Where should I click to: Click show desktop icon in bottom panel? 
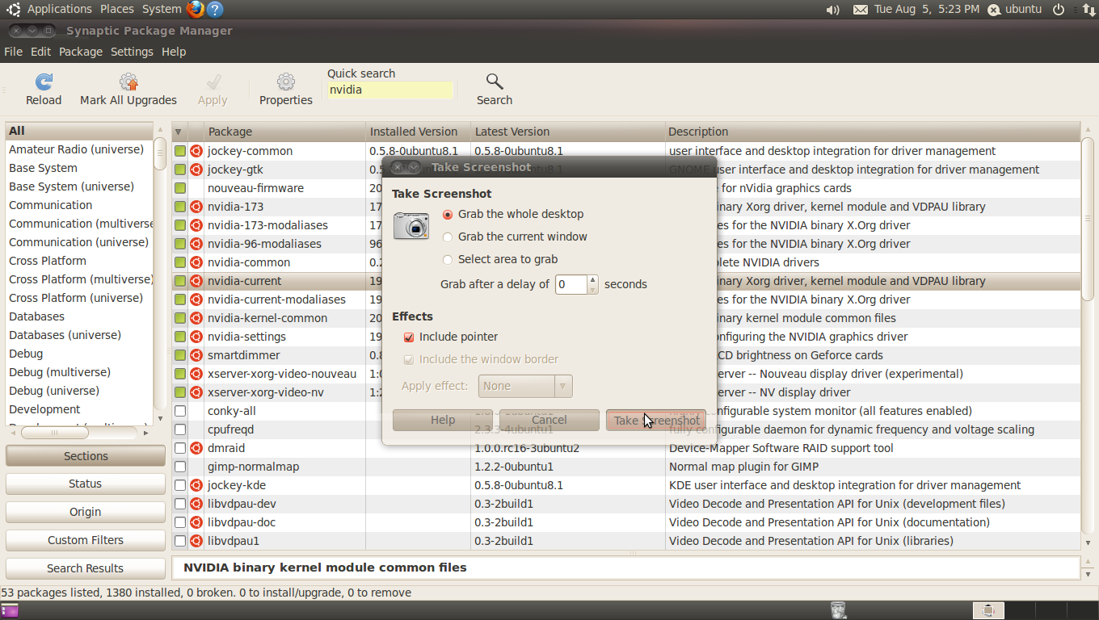click(10, 610)
